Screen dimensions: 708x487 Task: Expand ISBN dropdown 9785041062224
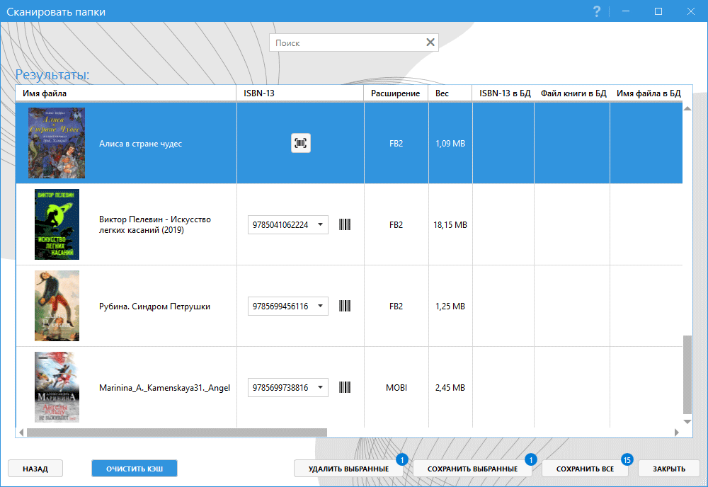(320, 225)
